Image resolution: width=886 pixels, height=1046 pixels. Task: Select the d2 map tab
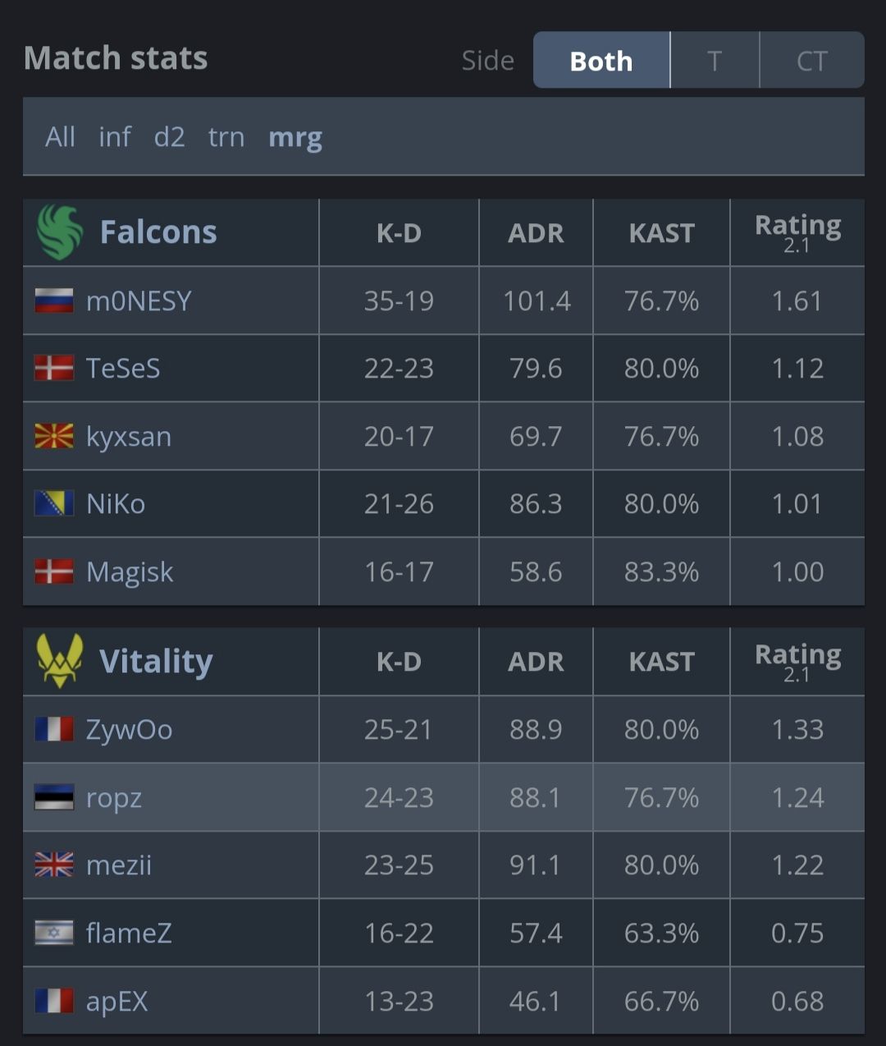tap(169, 137)
